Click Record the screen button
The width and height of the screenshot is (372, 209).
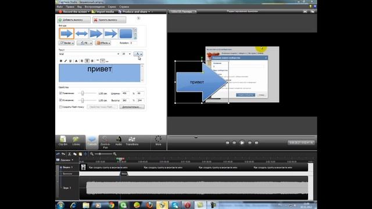click(73, 12)
